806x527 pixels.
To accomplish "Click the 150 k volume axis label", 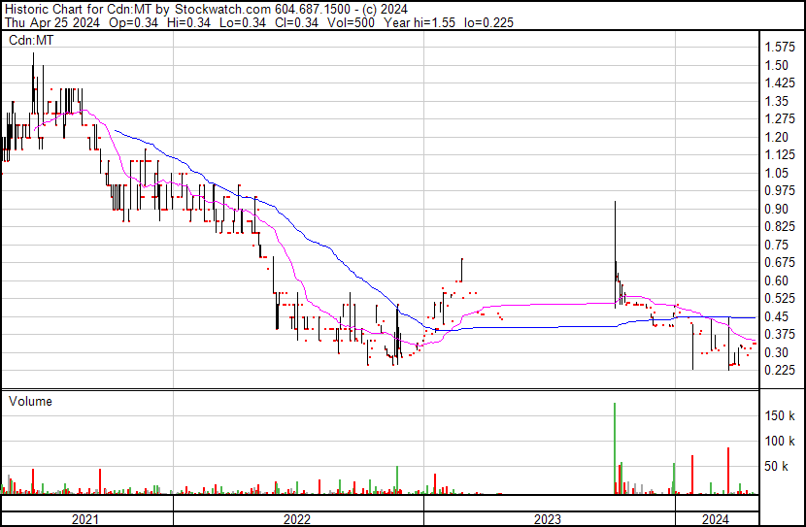I will [780, 415].
